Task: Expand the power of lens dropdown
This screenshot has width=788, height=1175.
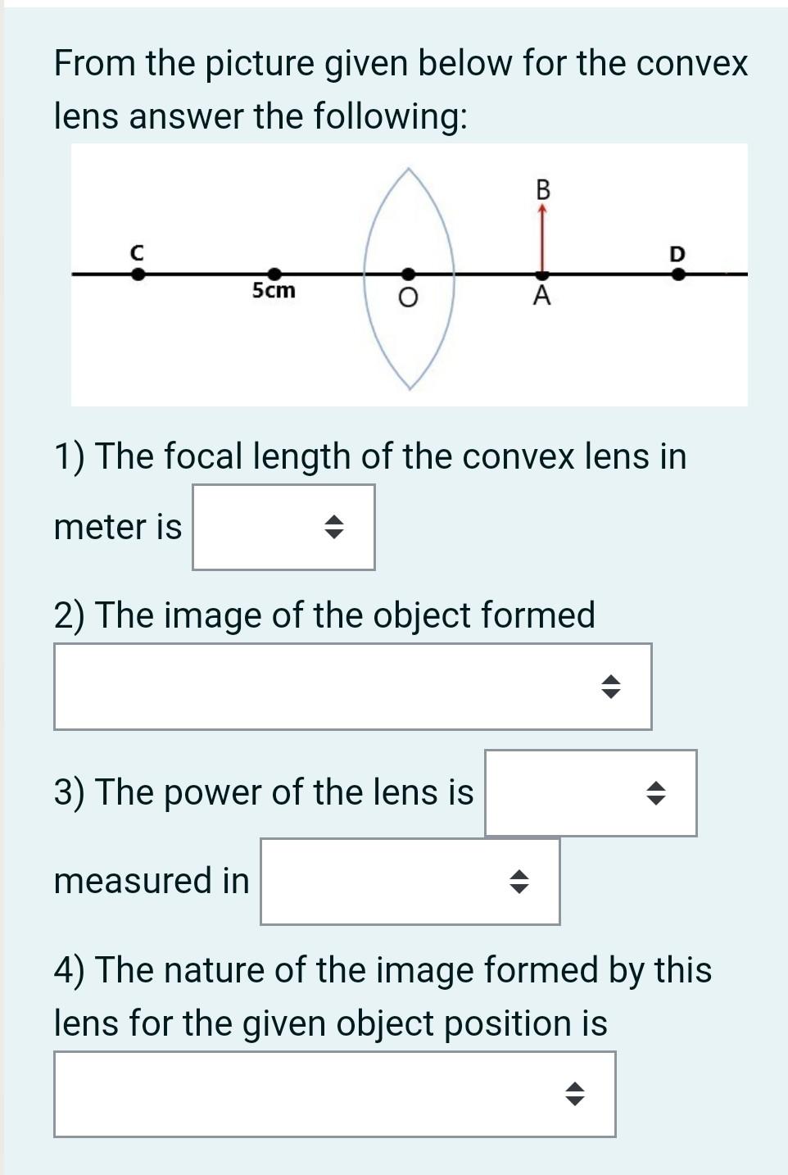Action: tap(590, 792)
